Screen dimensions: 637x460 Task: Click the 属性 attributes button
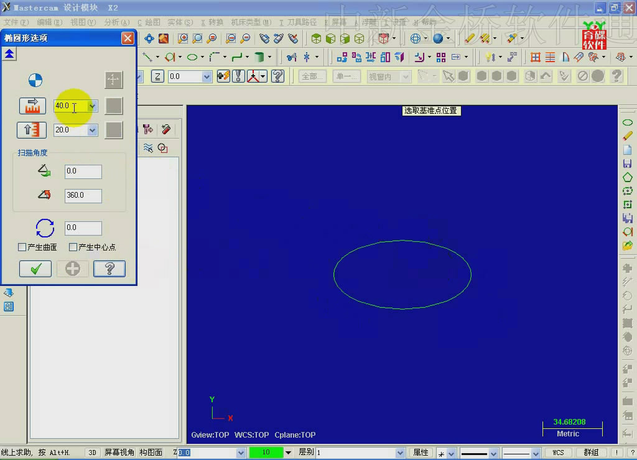click(x=421, y=453)
